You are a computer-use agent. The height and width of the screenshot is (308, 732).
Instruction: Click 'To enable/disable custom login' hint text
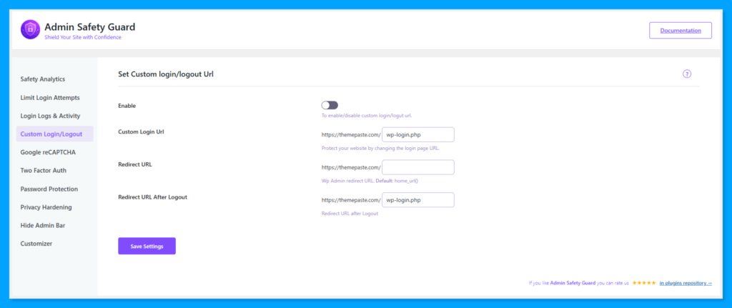367,115
